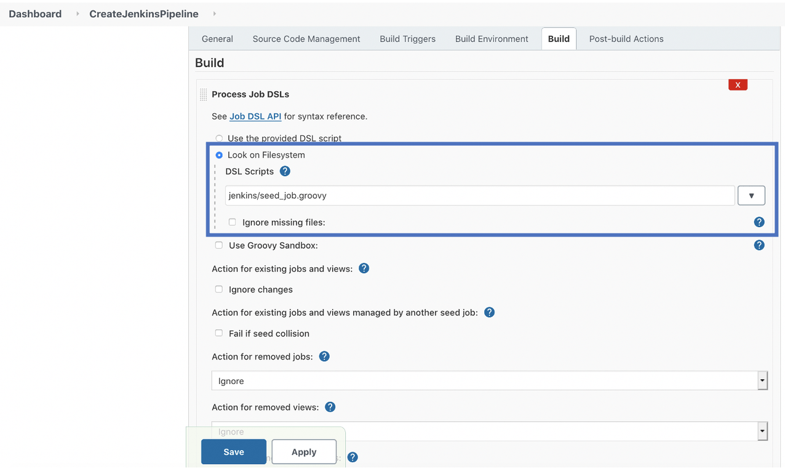
Task: Open breadcrumb menu arrow after CreateJenkinsPipeline
Action: pyautogui.click(x=214, y=14)
